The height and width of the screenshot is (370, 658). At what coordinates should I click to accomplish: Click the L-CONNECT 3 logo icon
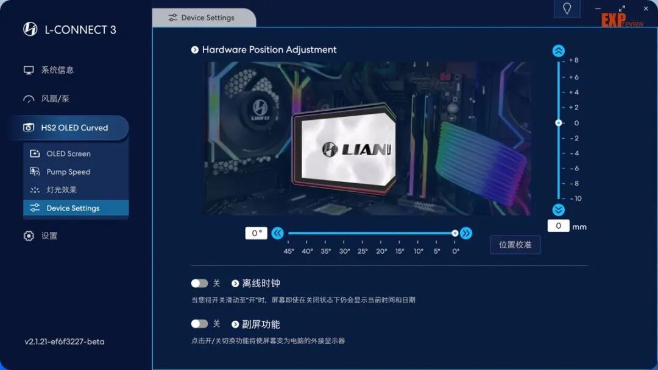coord(30,29)
